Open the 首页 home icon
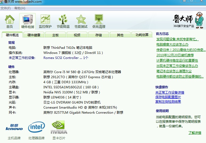Viewport: 206px width, 143px height. (10, 22)
